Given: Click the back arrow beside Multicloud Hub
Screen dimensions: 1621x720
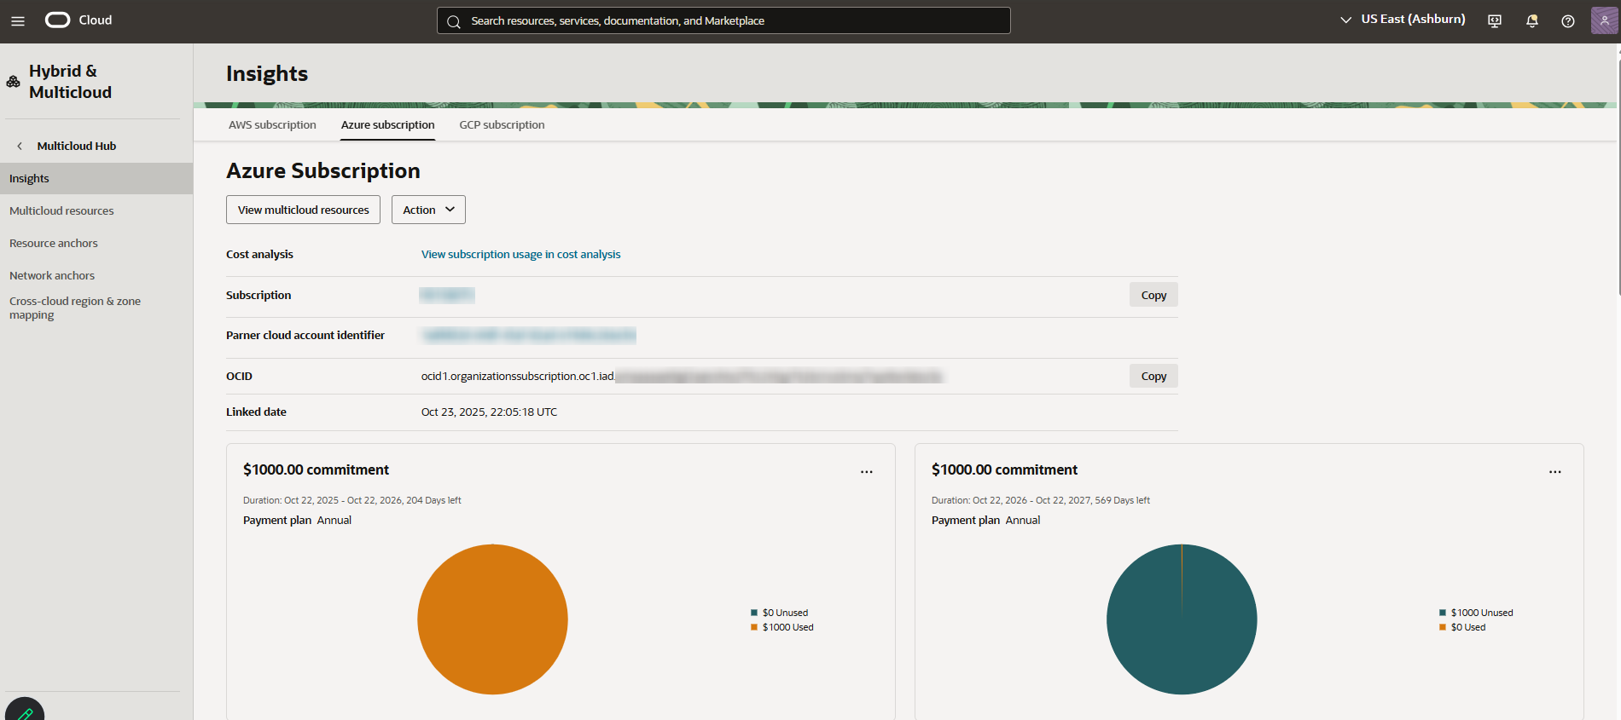Looking at the screenshot, I should 20,147.
